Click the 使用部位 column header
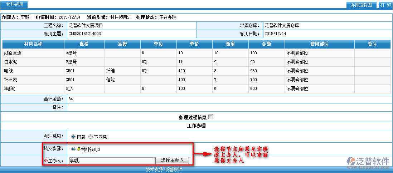 click(319, 44)
